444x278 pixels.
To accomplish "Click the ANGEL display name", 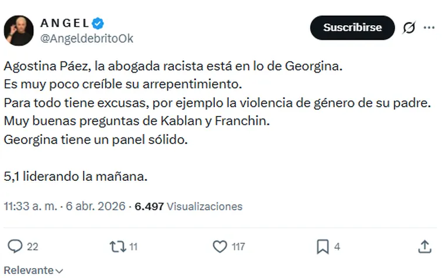I will pos(64,23).
